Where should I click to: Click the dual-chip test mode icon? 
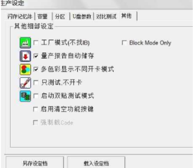[25, 96]
